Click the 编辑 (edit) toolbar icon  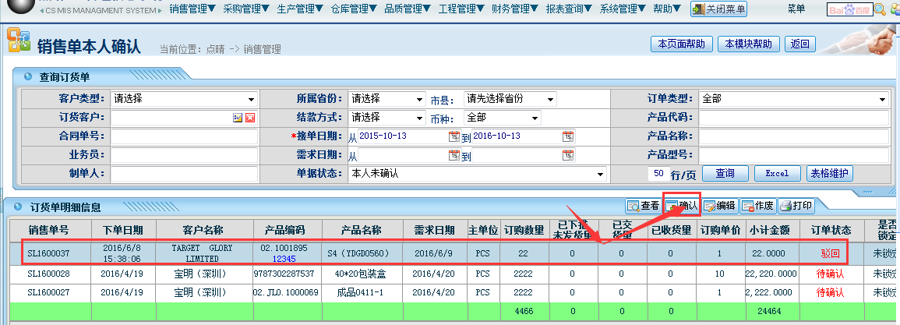719,206
